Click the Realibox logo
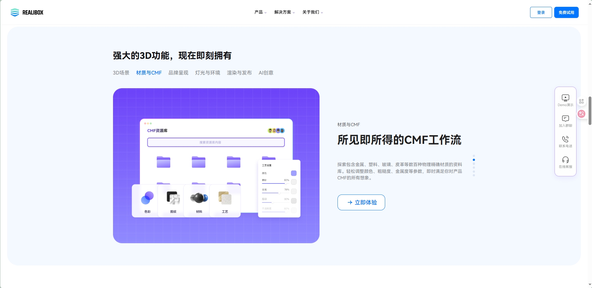 [27, 12]
